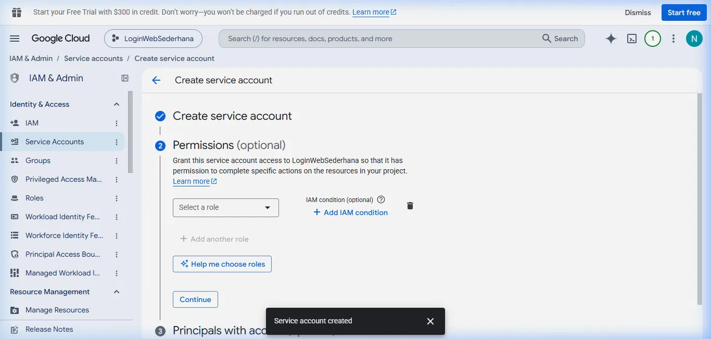Click the main content vertical scrollbar
Image resolution: width=711 pixels, height=339 pixels.
coord(700,199)
